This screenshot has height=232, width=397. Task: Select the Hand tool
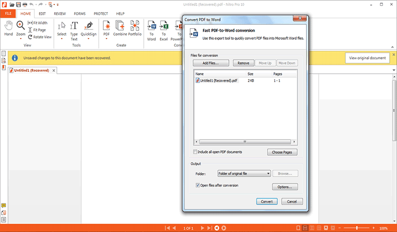click(x=8, y=28)
